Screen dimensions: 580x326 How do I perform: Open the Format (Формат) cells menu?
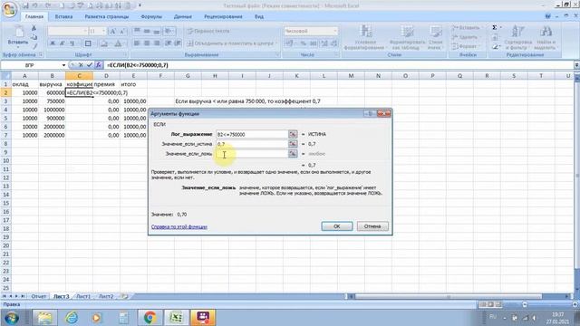click(x=465, y=46)
